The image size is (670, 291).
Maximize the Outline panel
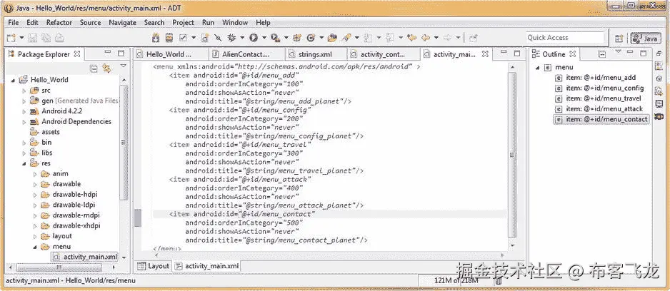(x=644, y=53)
